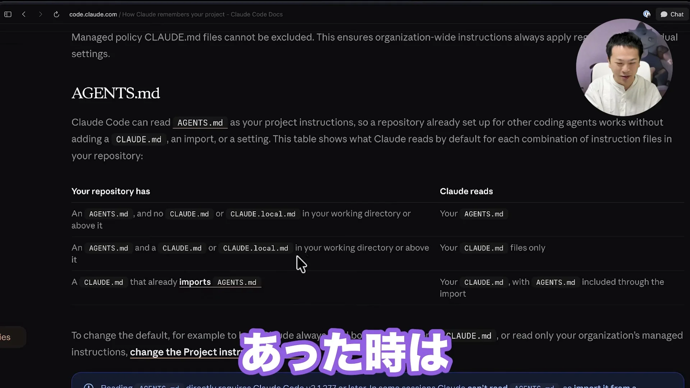The image size is (690, 388).
Task: Click the code.claude.com address text
Action: (x=93, y=14)
